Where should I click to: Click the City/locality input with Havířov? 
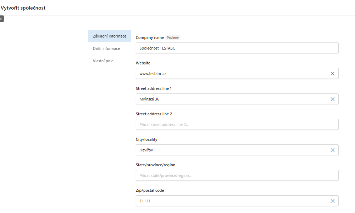click(237, 150)
